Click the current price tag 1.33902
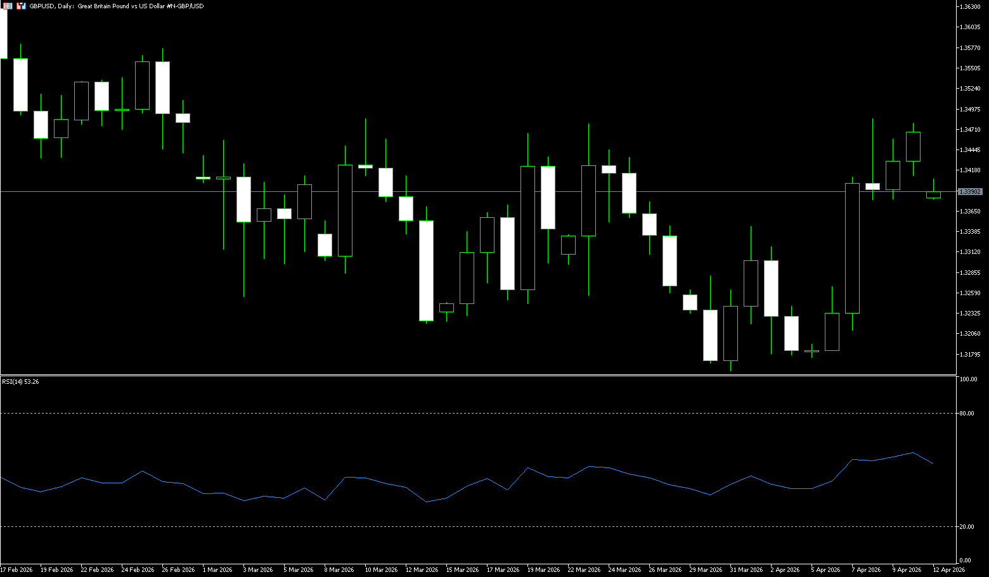The height and width of the screenshot is (577, 989). click(970, 191)
